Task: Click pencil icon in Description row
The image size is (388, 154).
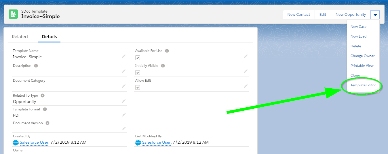Action: click(x=124, y=71)
